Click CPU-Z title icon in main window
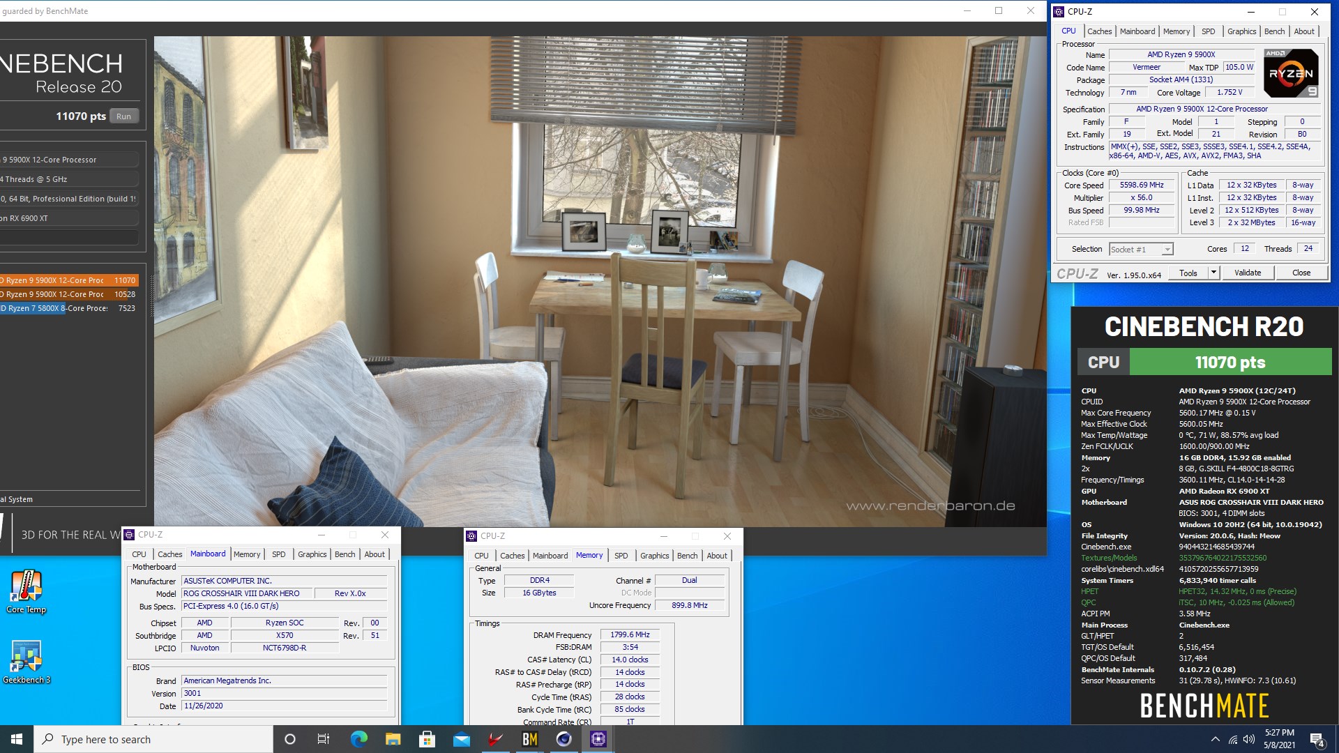Screen dimensions: 1339x753 [1059, 12]
